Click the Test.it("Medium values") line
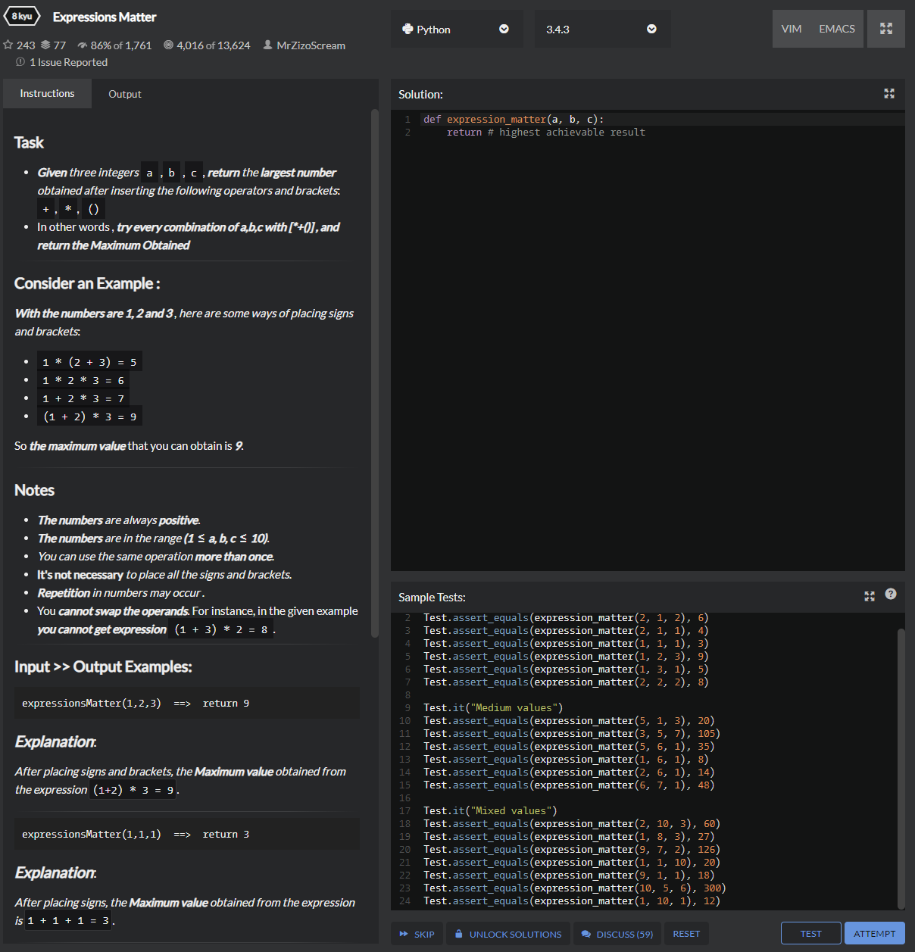The height and width of the screenshot is (952, 915). click(x=493, y=707)
